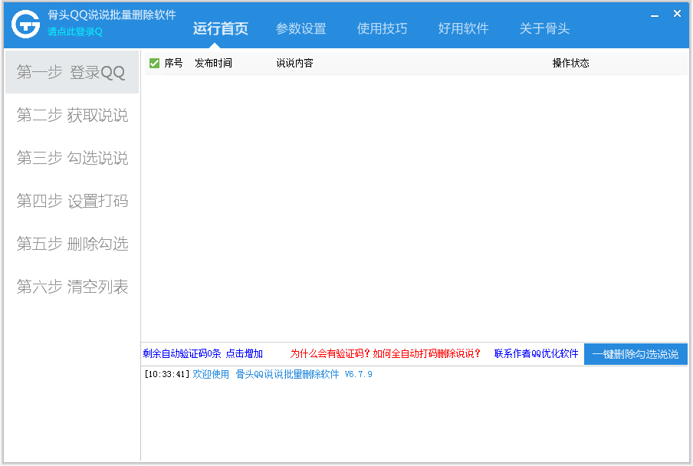The height and width of the screenshot is (466, 693).
Task: Open 为什么会有验证码 help link
Action: coord(385,354)
